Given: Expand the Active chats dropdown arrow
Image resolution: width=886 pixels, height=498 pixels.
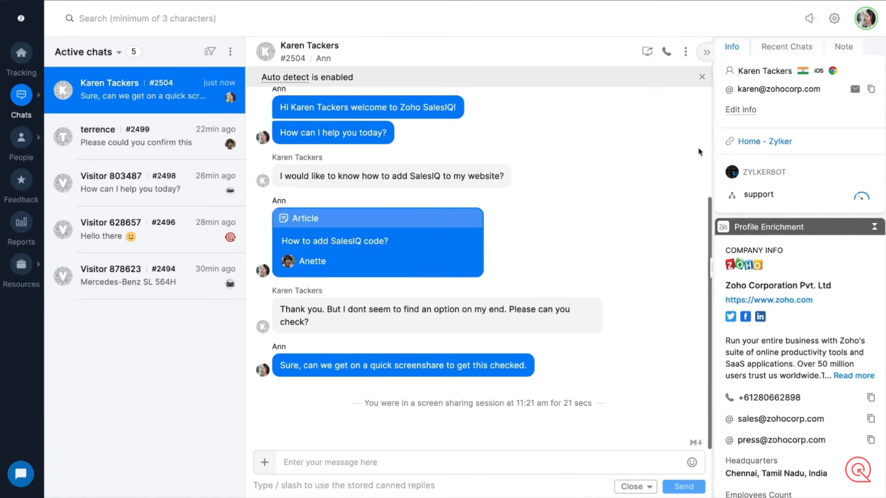Looking at the screenshot, I should 119,53.
